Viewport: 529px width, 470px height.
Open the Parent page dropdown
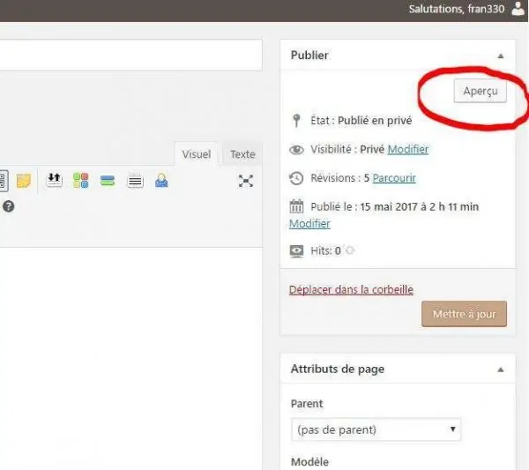(x=376, y=429)
